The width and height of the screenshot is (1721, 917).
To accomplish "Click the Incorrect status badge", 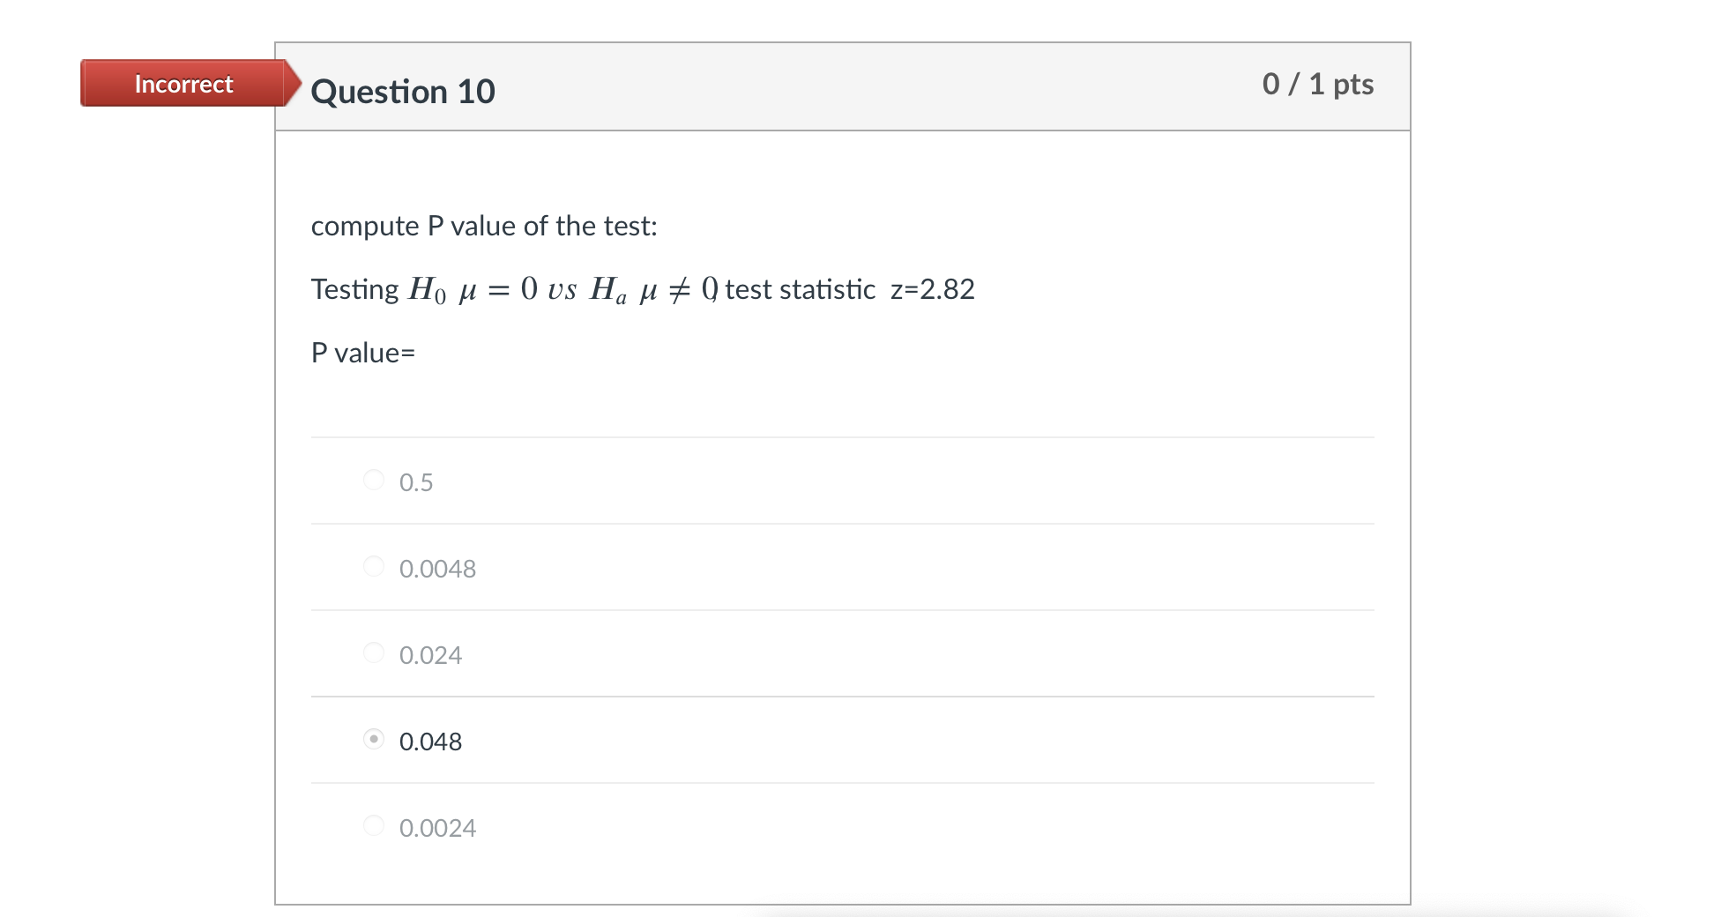I will 183,84.
